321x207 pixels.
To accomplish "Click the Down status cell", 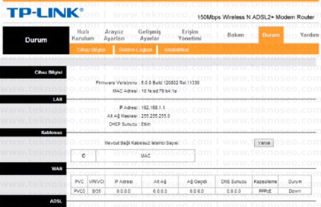I will point(295,191).
